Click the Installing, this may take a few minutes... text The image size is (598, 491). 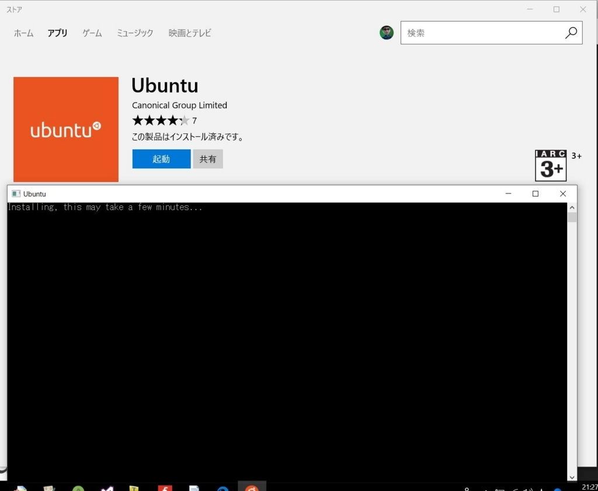pos(105,208)
